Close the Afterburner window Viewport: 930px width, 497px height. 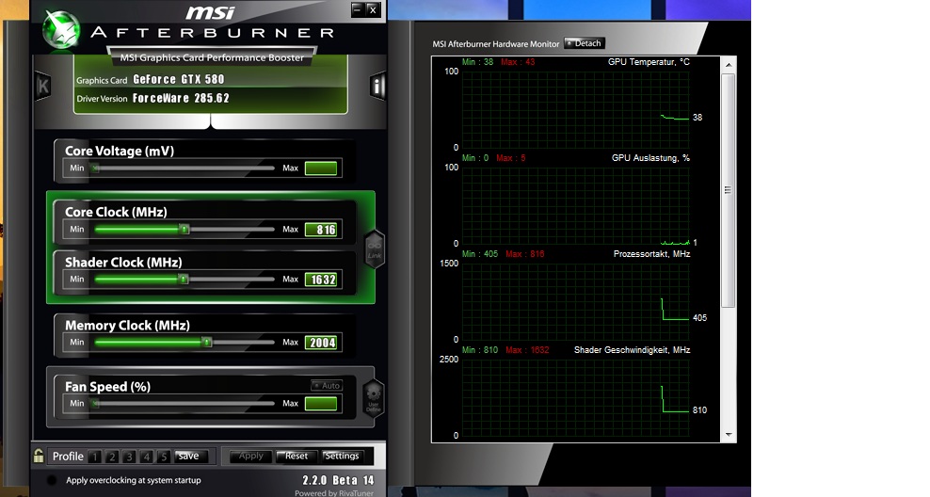point(373,9)
